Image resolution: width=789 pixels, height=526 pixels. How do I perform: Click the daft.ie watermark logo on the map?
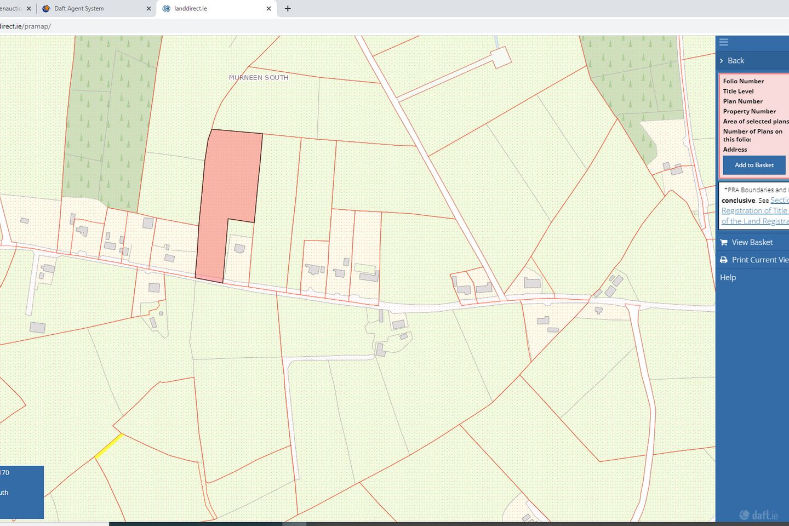759,514
